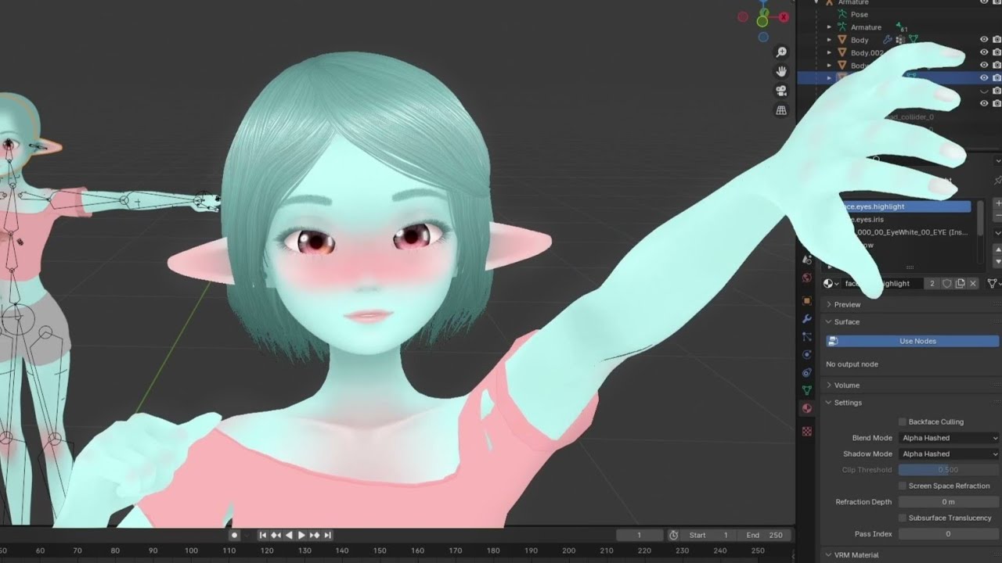Switch perspective/orthographic with the grid icon
1002x563 pixels.
point(781,110)
